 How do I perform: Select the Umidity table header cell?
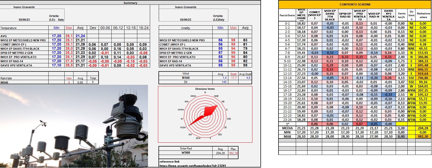(186, 28)
